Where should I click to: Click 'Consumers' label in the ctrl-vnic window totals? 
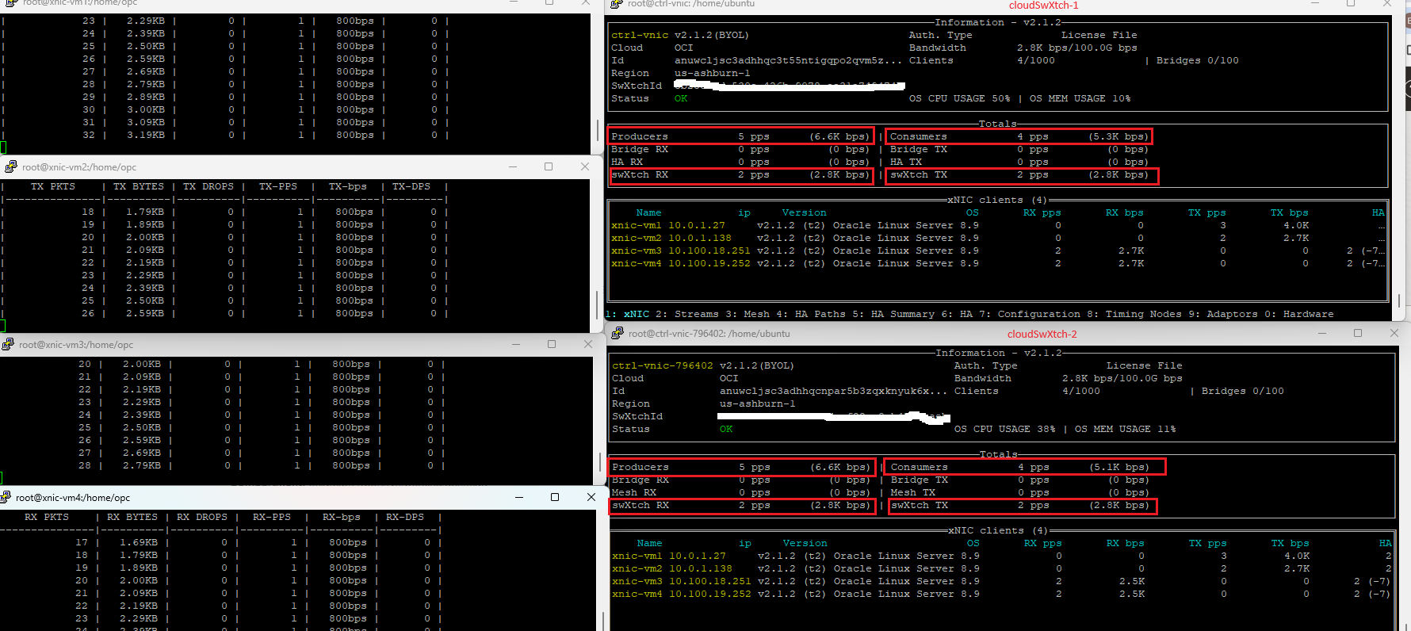coord(919,137)
